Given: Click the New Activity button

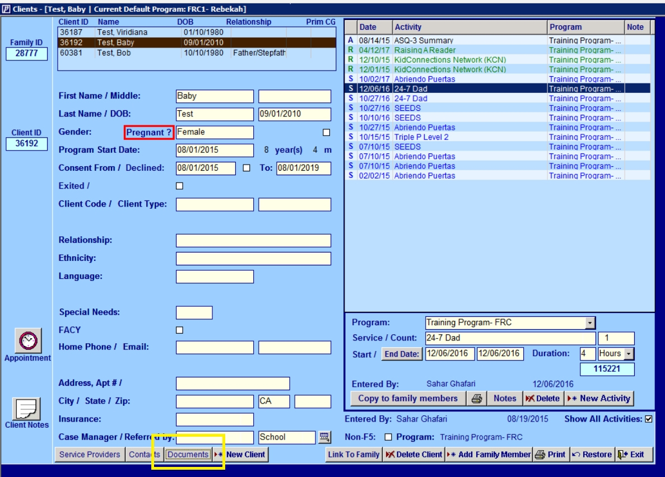Looking at the screenshot, I should [x=599, y=399].
